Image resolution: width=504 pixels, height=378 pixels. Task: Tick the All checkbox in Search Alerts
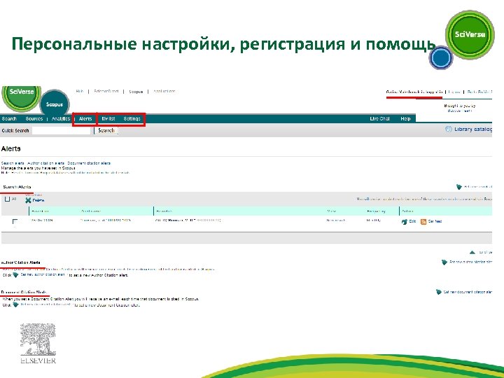click(8, 199)
